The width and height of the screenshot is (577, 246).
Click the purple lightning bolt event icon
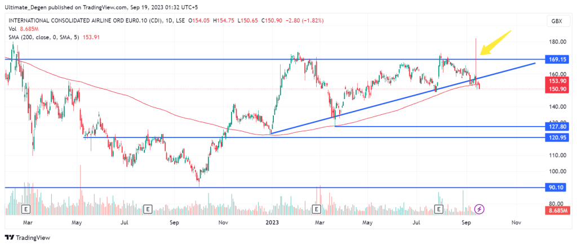click(480, 209)
